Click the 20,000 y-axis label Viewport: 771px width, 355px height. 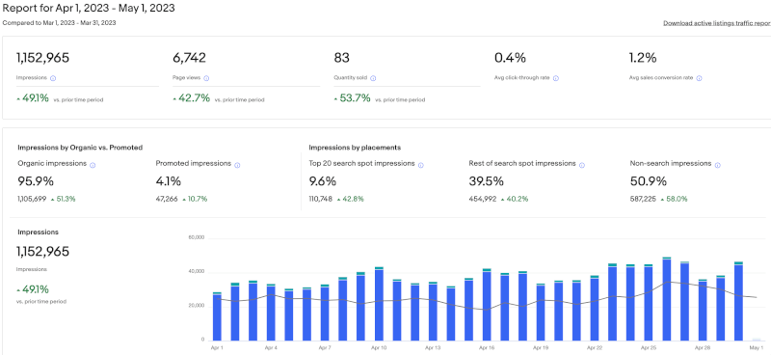[x=197, y=306]
